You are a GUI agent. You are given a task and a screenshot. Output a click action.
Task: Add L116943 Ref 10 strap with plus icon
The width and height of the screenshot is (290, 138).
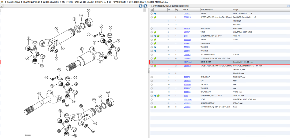tap(152, 54)
